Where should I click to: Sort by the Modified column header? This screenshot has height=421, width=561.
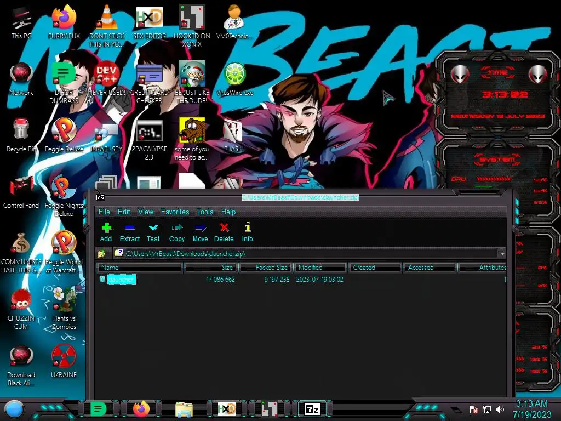pyautogui.click(x=320, y=268)
